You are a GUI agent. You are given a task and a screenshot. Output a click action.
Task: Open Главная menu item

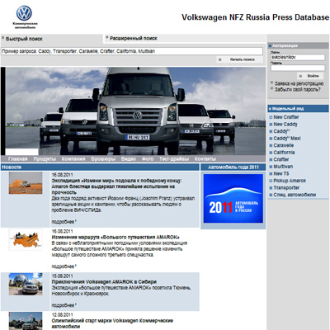click(x=18, y=159)
